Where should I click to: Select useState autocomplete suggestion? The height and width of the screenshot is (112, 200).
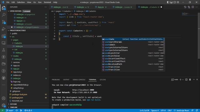[132, 39]
